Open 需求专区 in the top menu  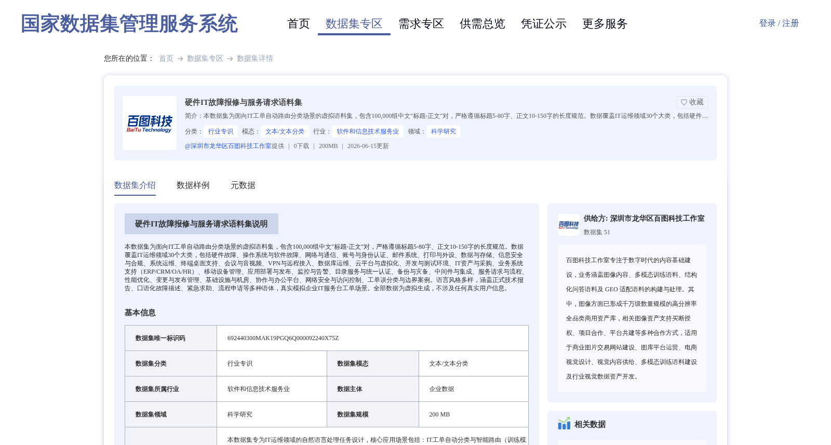[421, 24]
